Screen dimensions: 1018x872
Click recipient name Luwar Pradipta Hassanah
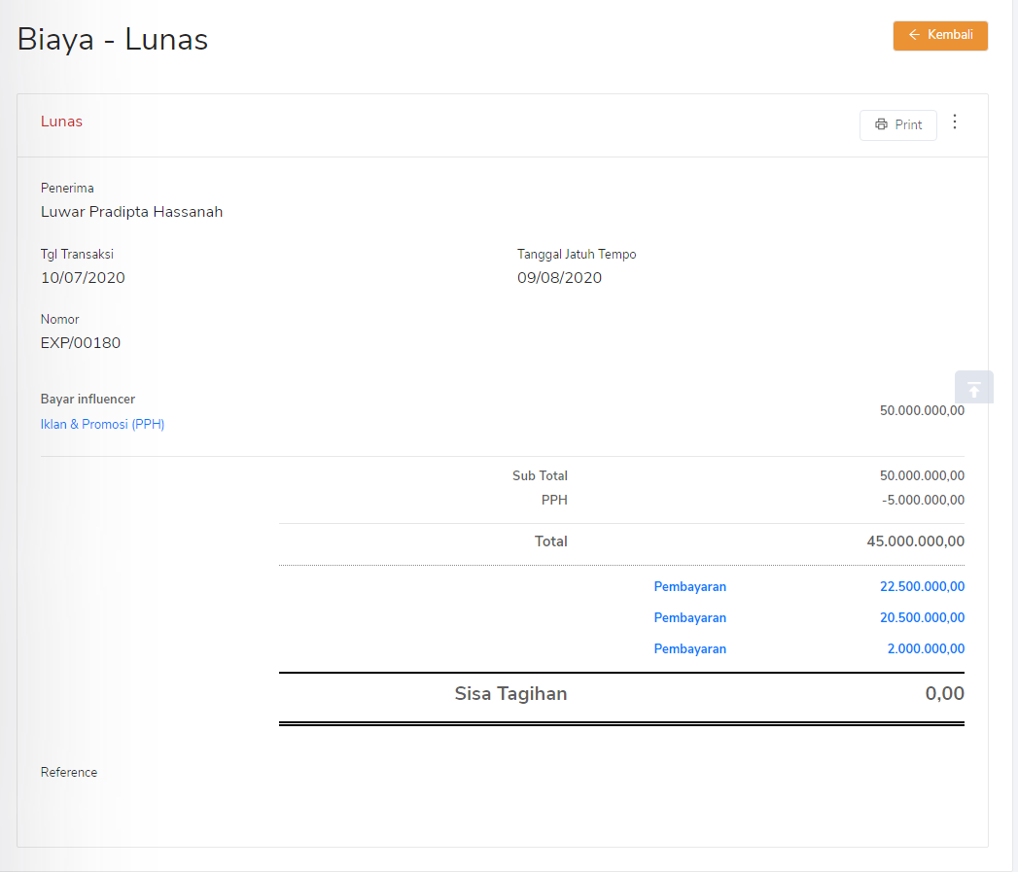[x=131, y=211]
